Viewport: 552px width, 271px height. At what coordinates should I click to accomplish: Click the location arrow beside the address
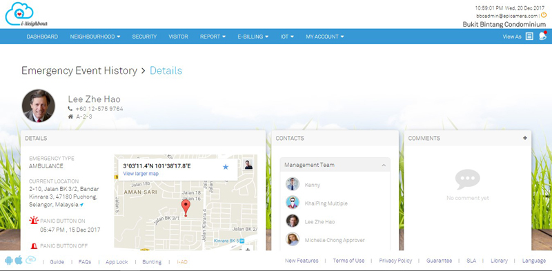click(81, 205)
